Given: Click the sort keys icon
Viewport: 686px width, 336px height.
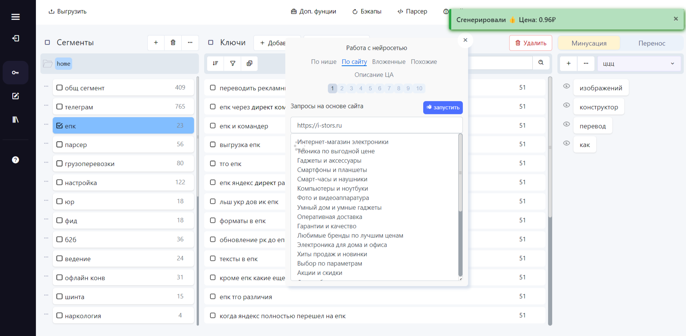Looking at the screenshot, I should [x=215, y=63].
